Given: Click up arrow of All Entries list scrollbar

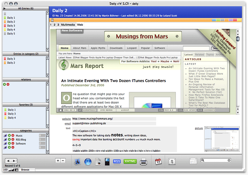Looking at the screenshot, I should click(47, 12).
